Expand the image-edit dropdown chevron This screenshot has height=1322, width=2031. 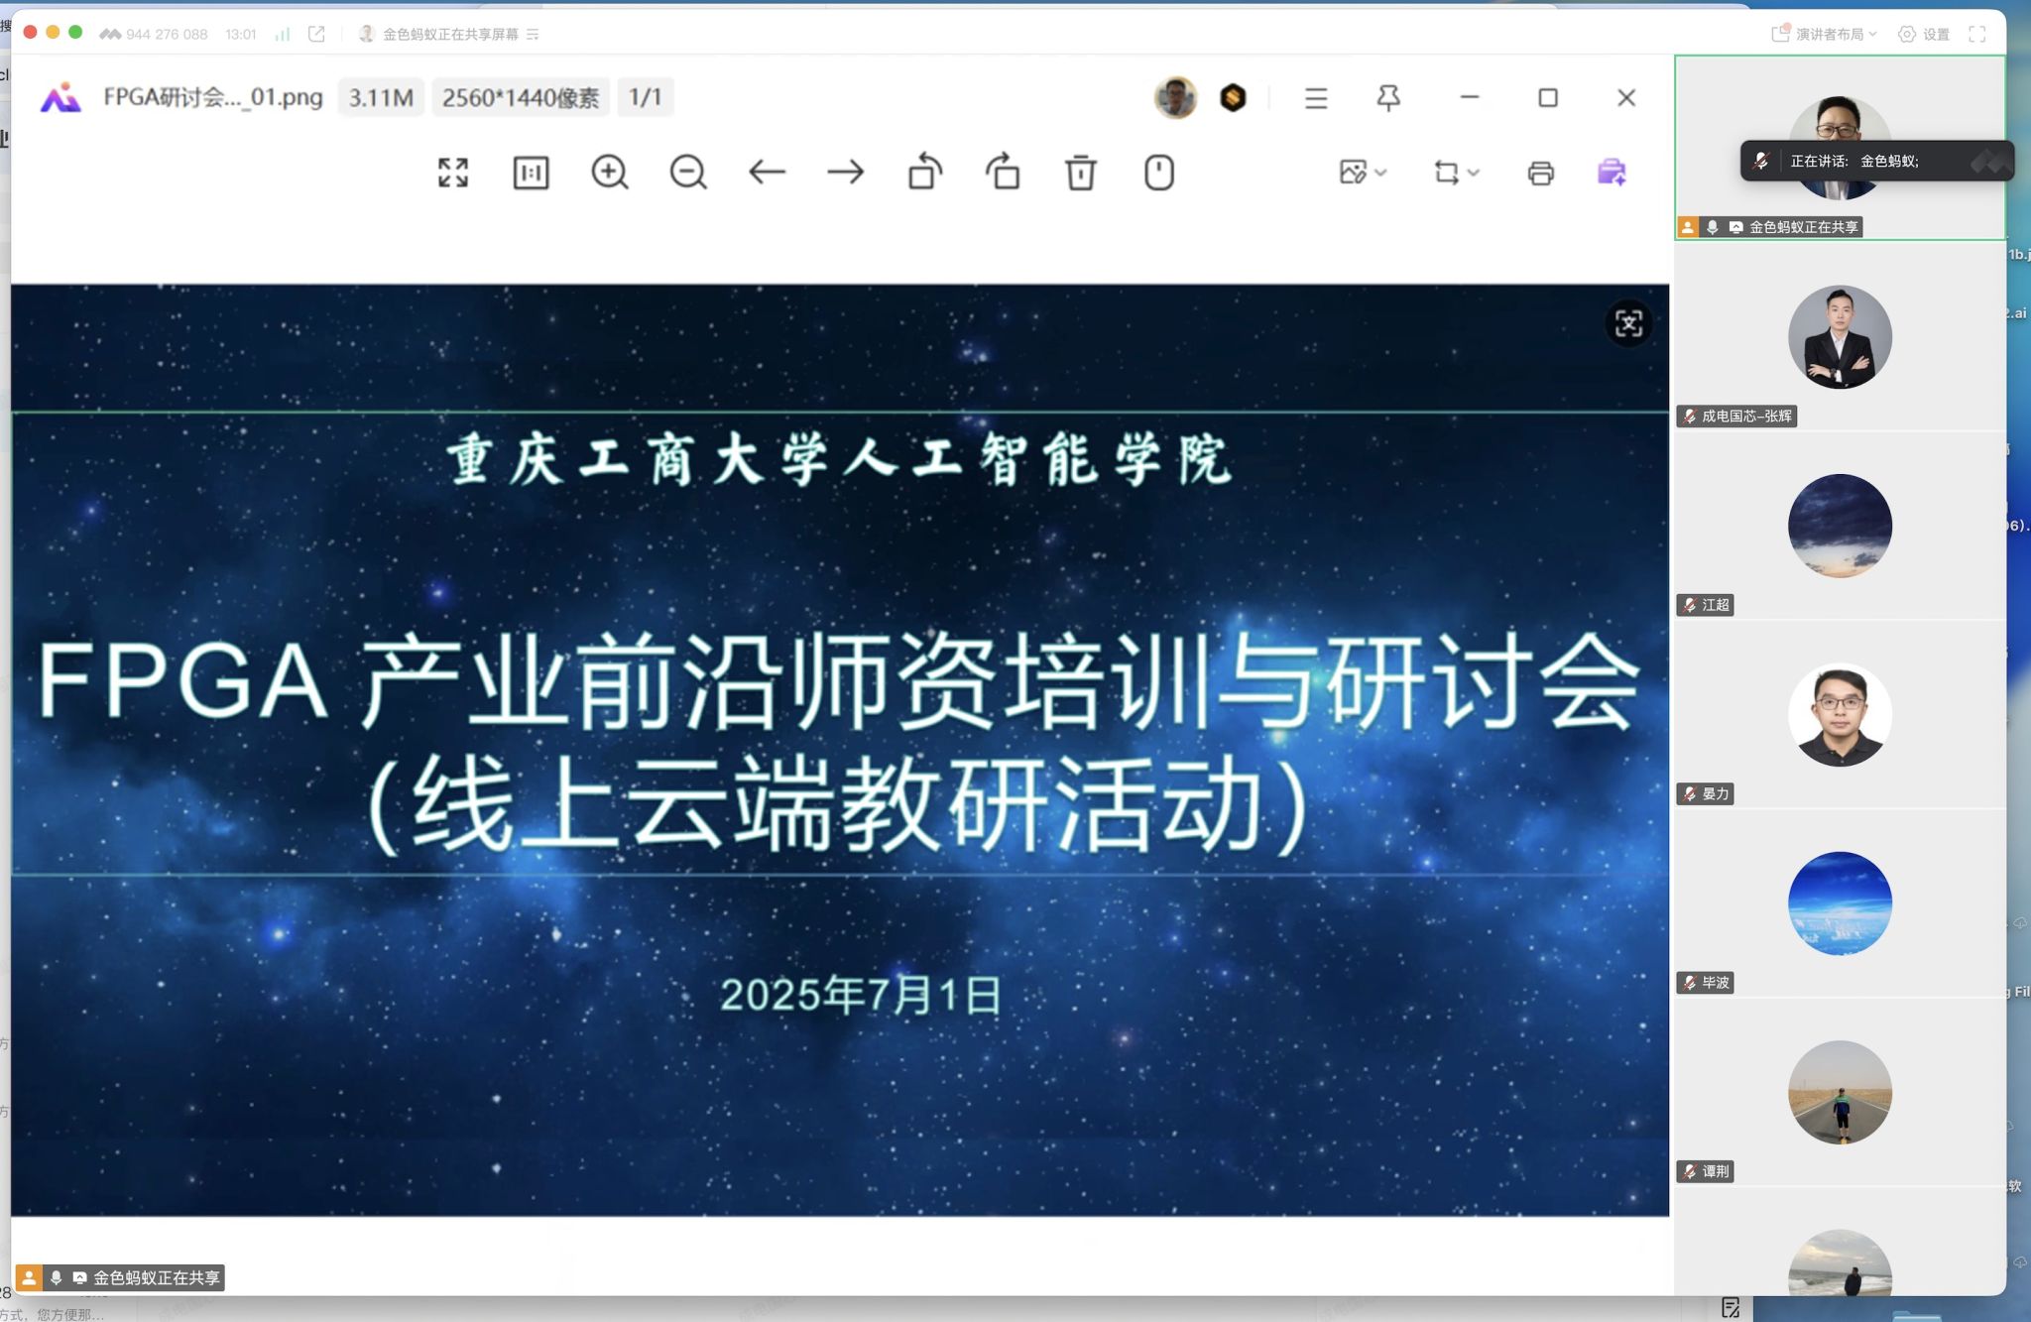(1378, 174)
